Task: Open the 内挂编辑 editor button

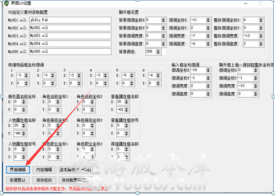Action: point(44,170)
